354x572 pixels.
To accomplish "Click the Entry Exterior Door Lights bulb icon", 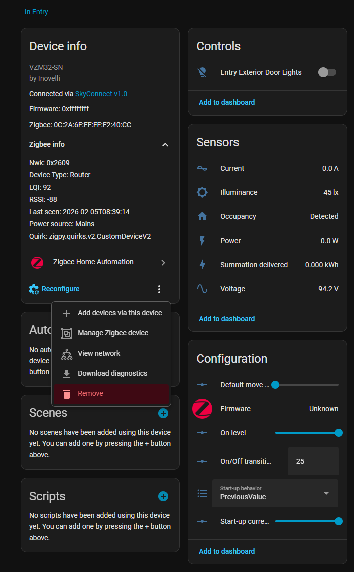I will tap(202, 72).
